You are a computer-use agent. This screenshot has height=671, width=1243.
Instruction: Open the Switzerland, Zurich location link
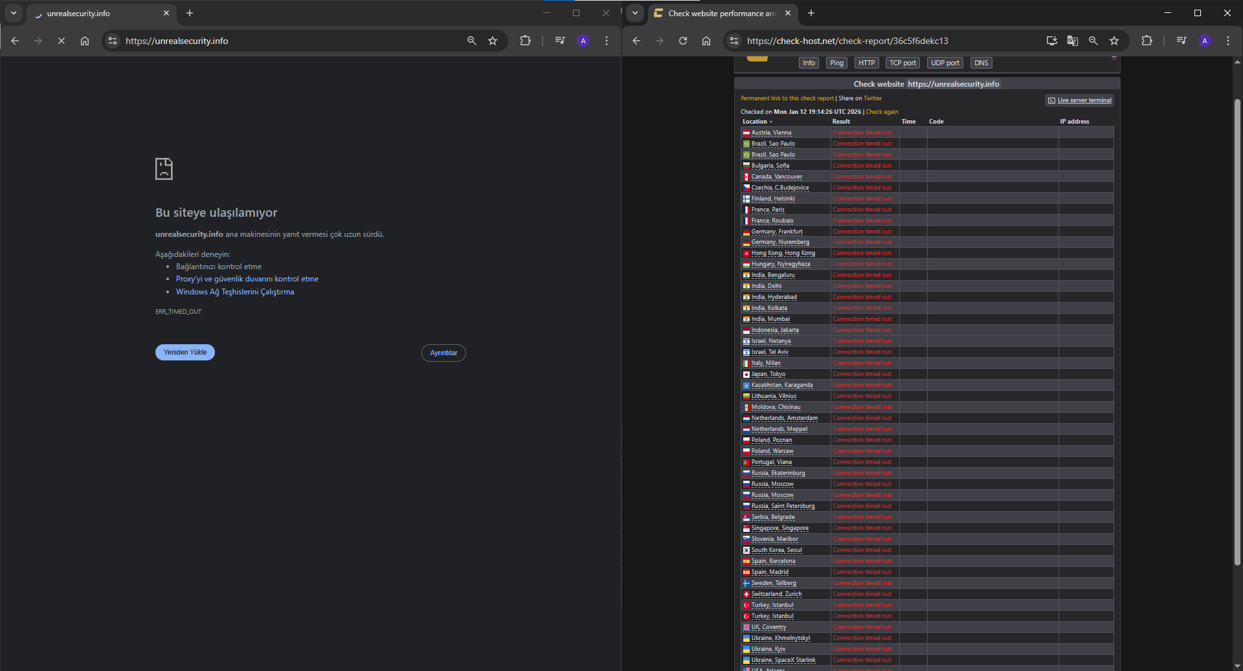click(x=776, y=594)
